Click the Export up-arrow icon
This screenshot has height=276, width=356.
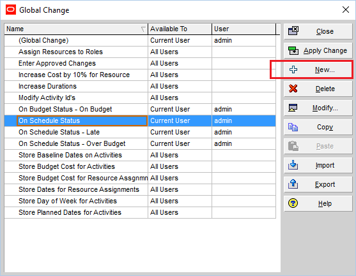tap(293, 184)
